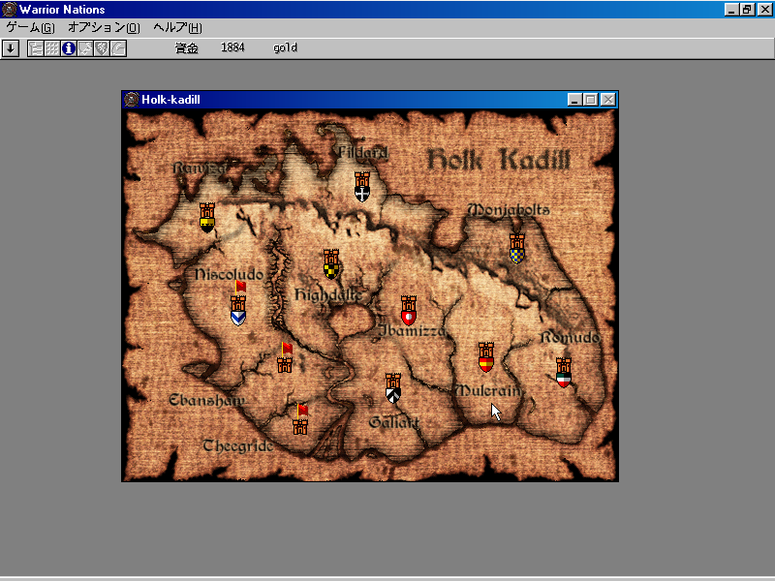Click the Holk Kadill map title text
Image resolution: width=775 pixels, height=581 pixels.
(x=499, y=160)
